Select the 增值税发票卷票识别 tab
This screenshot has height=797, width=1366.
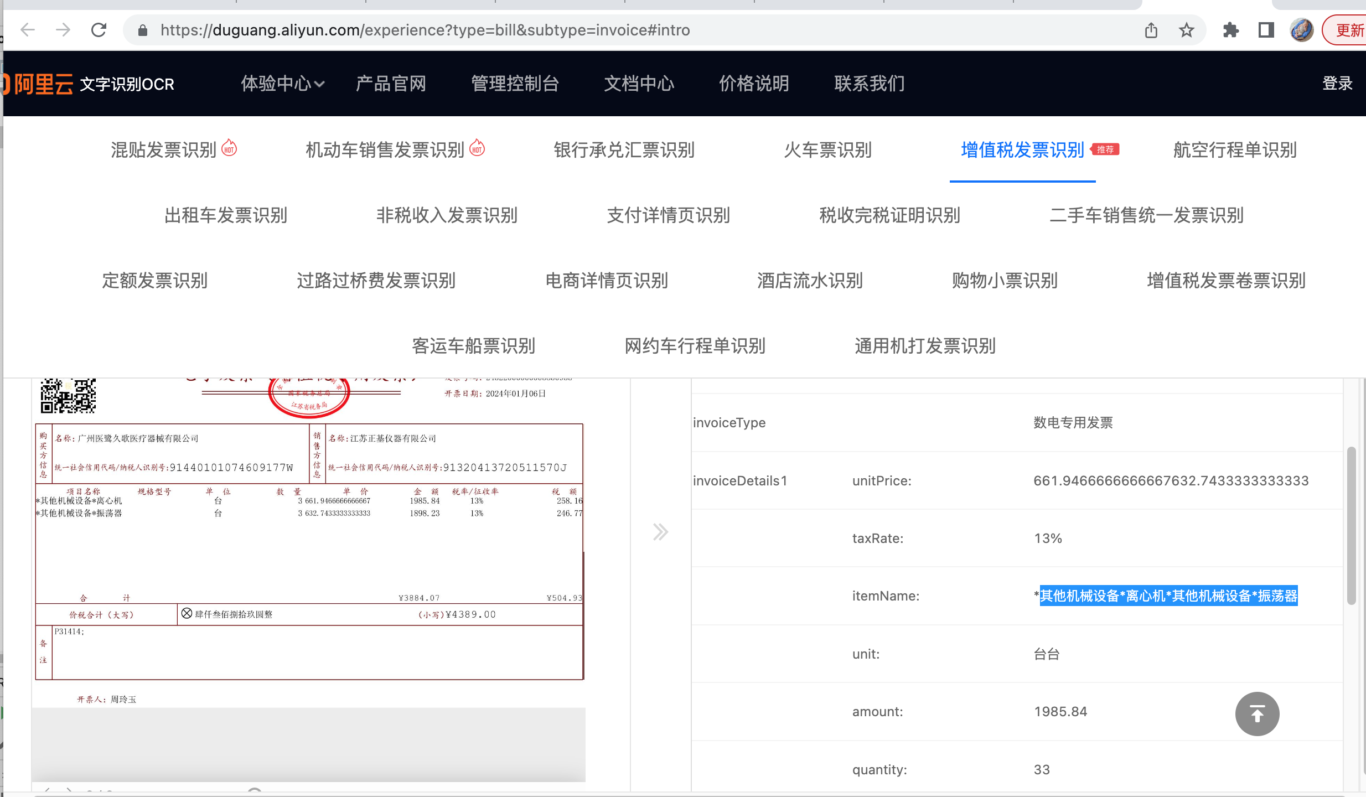pos(1227,281)
